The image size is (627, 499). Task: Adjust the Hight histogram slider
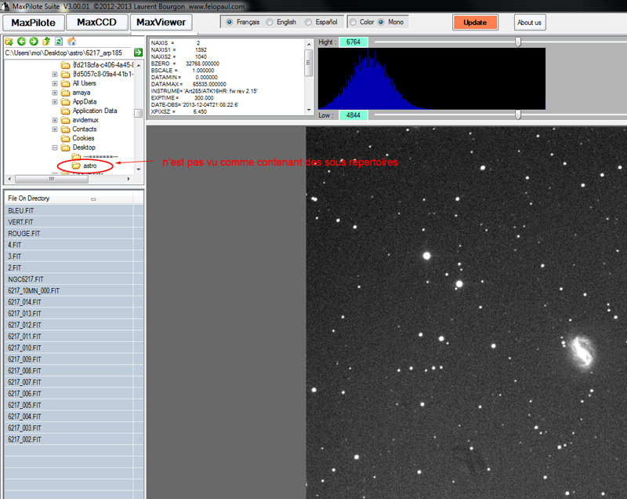pos(517,42)
